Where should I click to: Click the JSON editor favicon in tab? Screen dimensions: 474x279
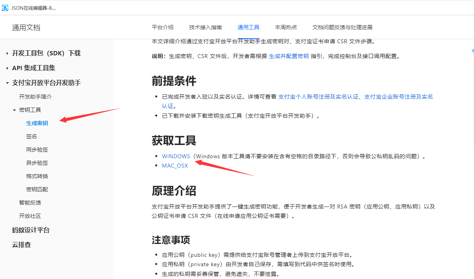click(x=5, y=8)
